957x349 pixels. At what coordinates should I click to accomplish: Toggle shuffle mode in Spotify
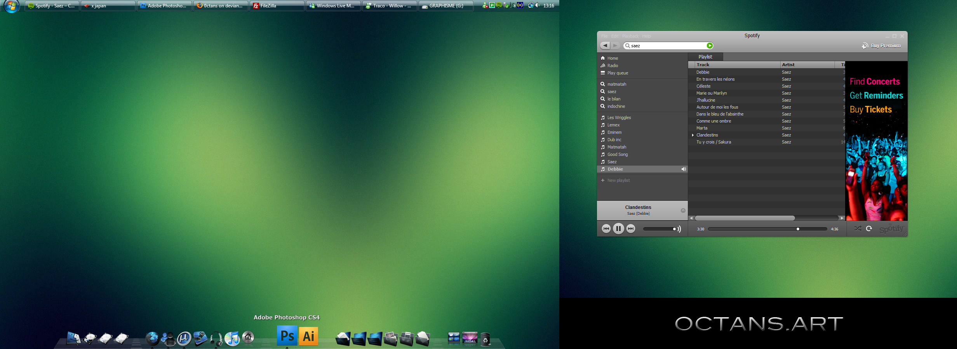point(858,229)
